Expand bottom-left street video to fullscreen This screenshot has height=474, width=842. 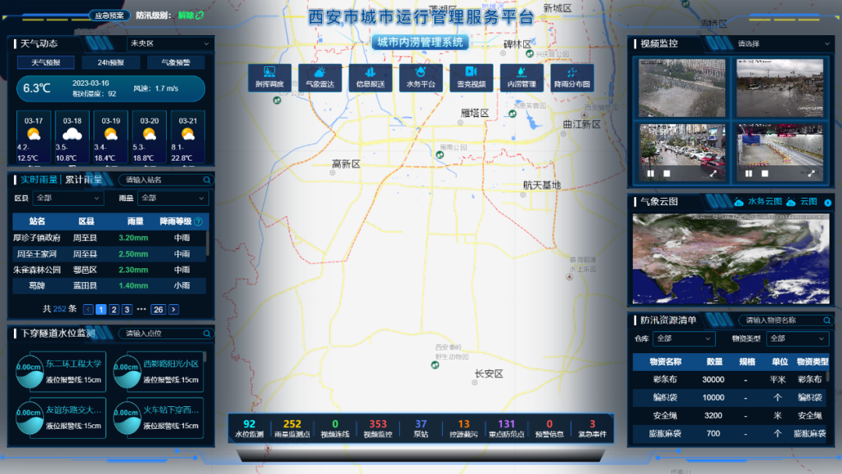pyautogui.click(x=713, y=173)
